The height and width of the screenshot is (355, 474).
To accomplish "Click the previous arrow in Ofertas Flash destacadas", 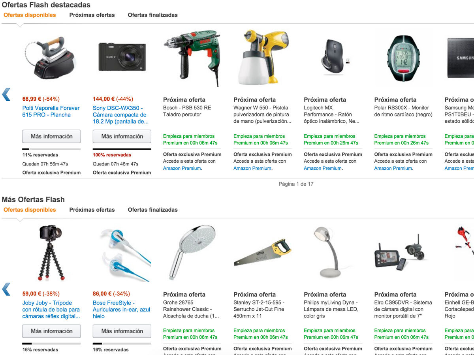I will click(6, 94).
